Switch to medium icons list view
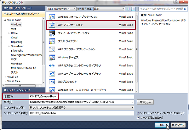The height and width of the screenshot is (130, 189). 133,9
